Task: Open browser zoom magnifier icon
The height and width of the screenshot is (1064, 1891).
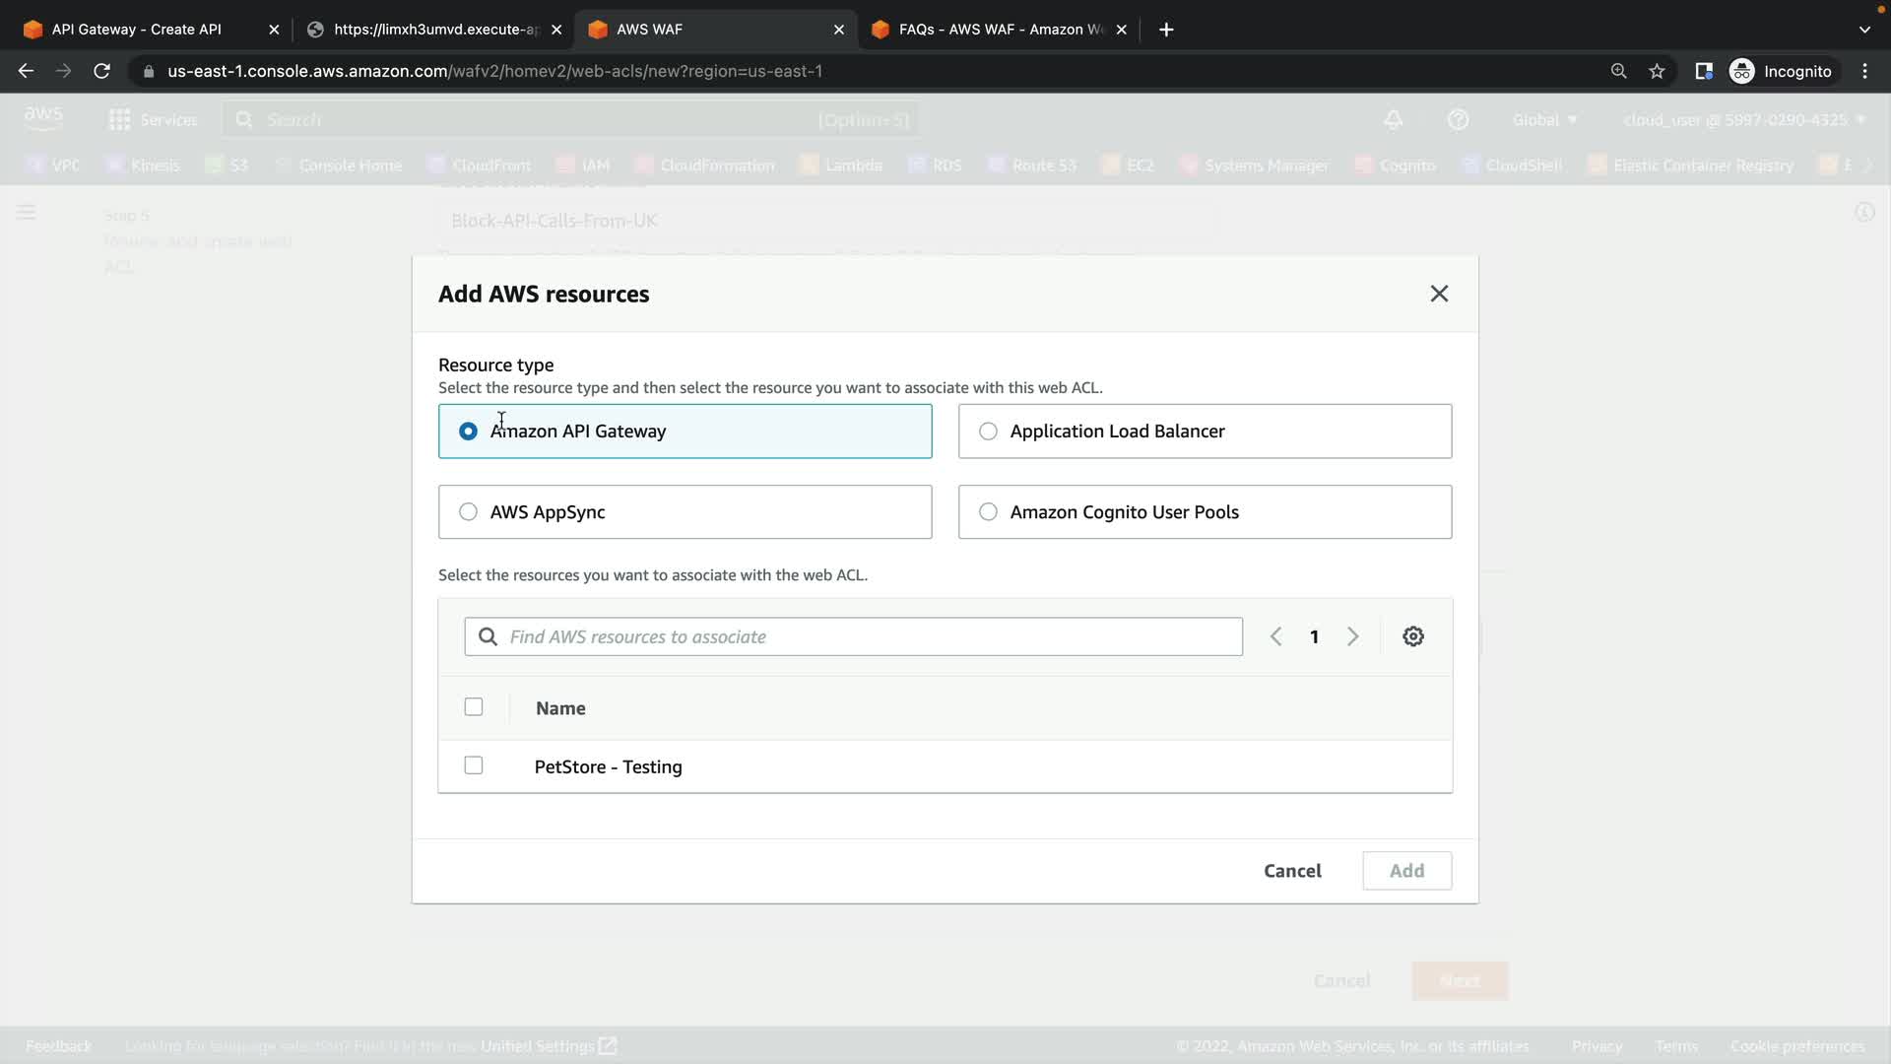Action: (x=1618, y=71)
